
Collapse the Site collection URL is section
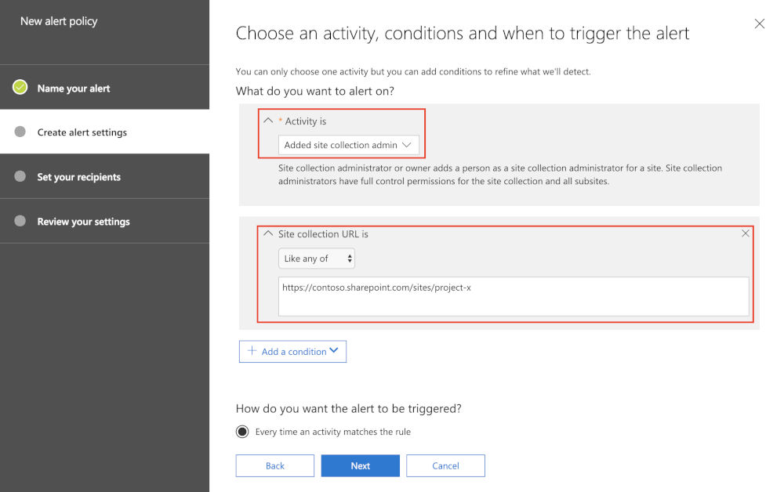268,233
